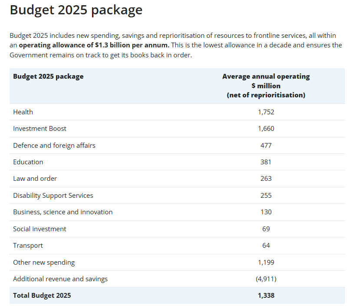Image resolution: width=358 pixels, height=306 pixels.
Task: Click the Disability Support Services label
Action: (53, 196)
